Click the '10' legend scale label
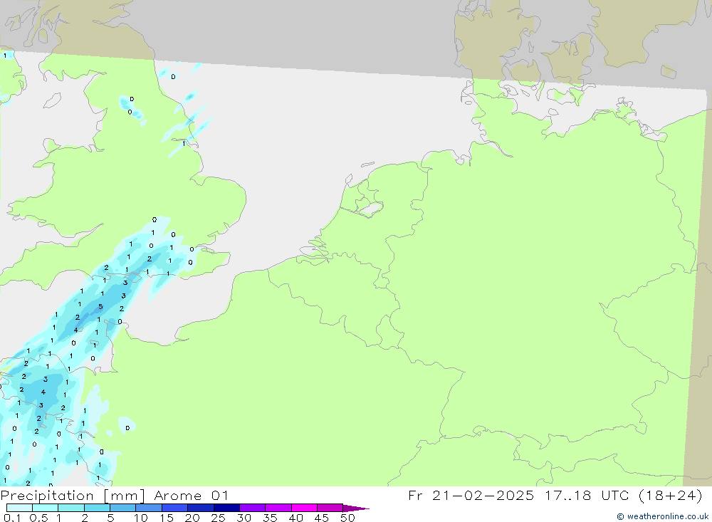Screen dimensions: 712x522 coord(141,518)
